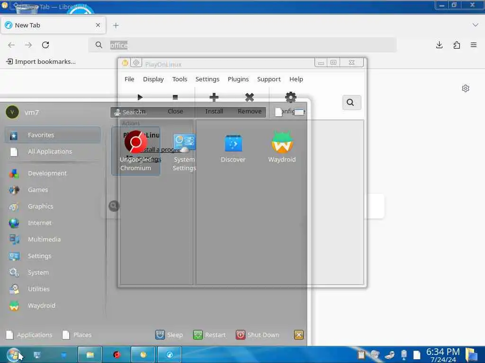Image resolution: width=485 pixels, height=363 pixels.
Task: Open Waydroid category in sidebar
Action: point(53,306)
